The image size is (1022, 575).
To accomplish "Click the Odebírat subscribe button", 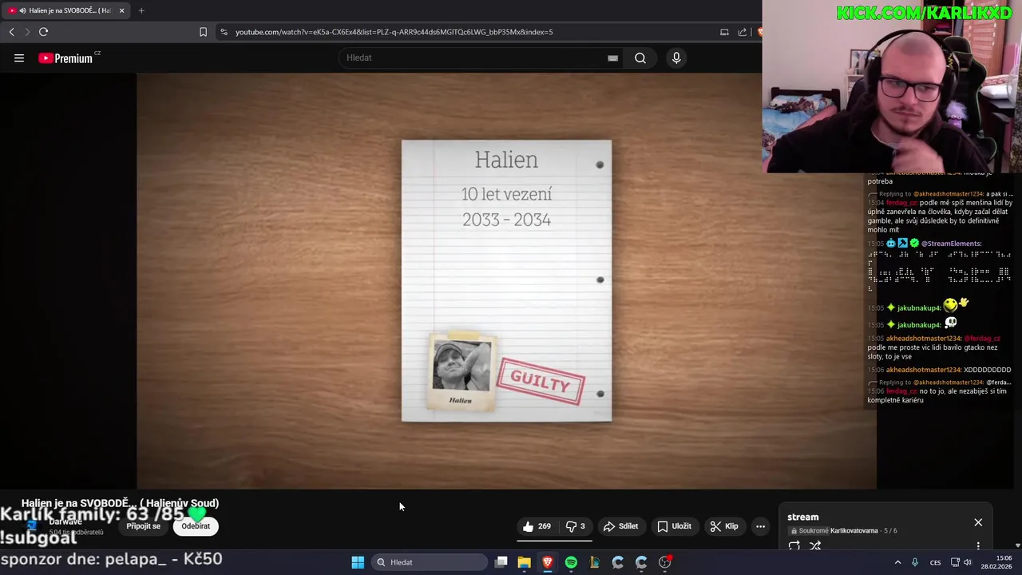I will tap(196, 526).
